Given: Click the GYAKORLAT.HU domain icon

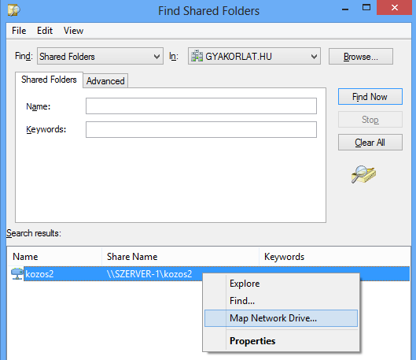Looking at the screenshot, I should pos(197,56).
